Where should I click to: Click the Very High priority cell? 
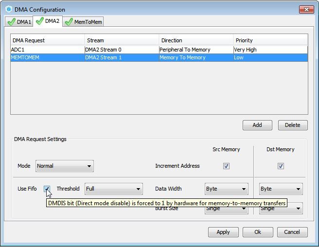pyautogui.click(x=270, y=50)
